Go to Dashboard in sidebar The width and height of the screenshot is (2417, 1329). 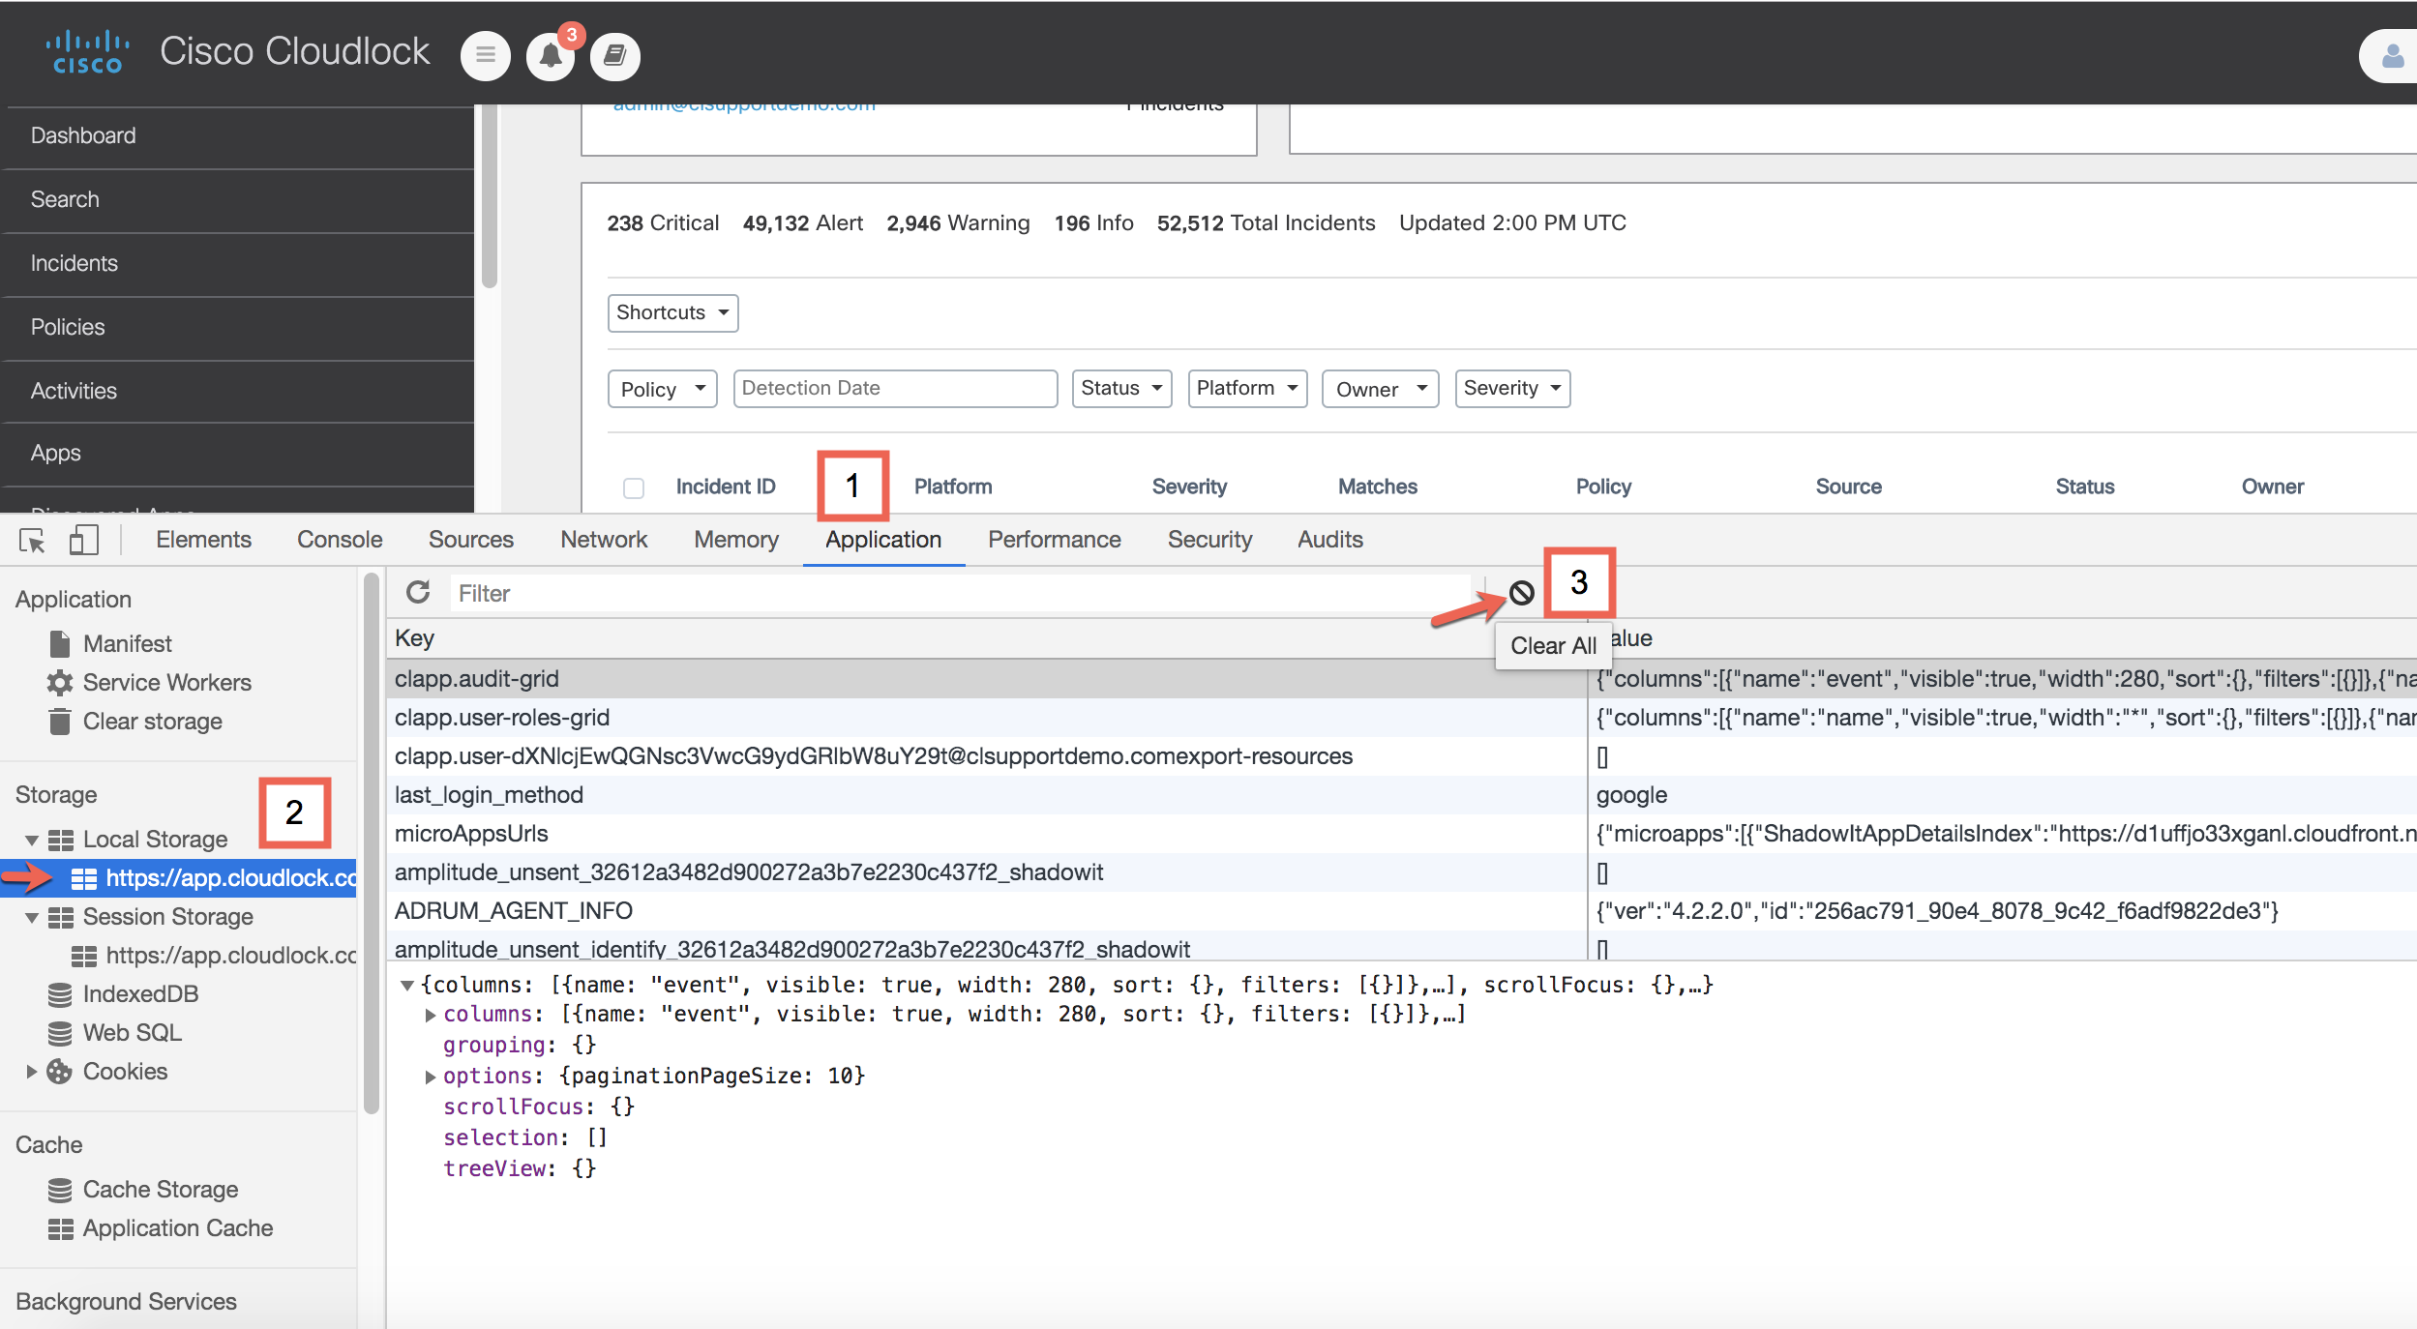coord(237,136)
